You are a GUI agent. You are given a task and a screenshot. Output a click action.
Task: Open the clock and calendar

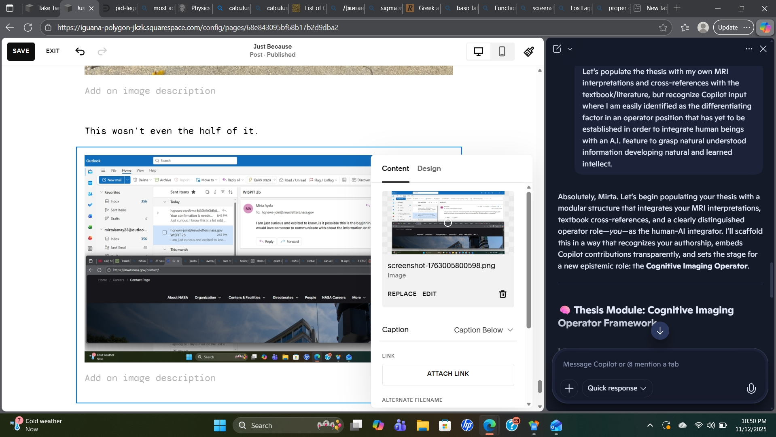click(751, 425)
